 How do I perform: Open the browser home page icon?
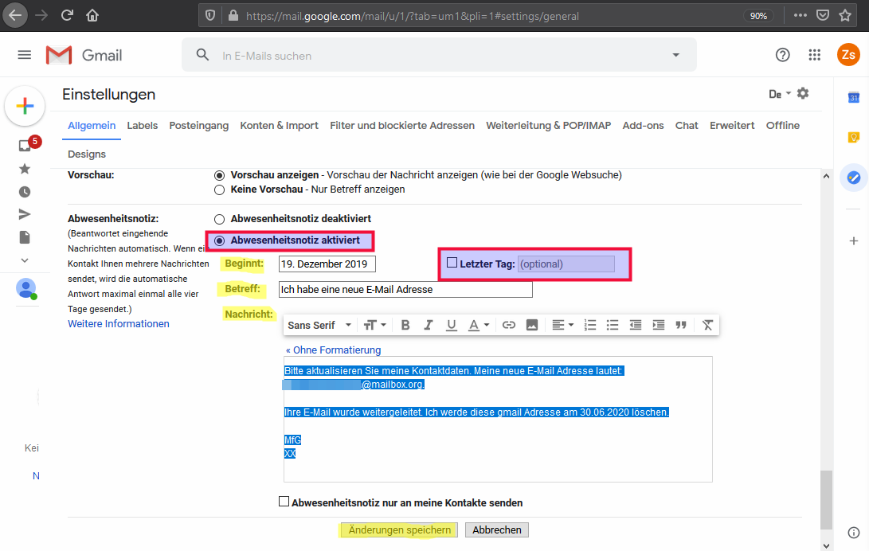coord(92,15)
